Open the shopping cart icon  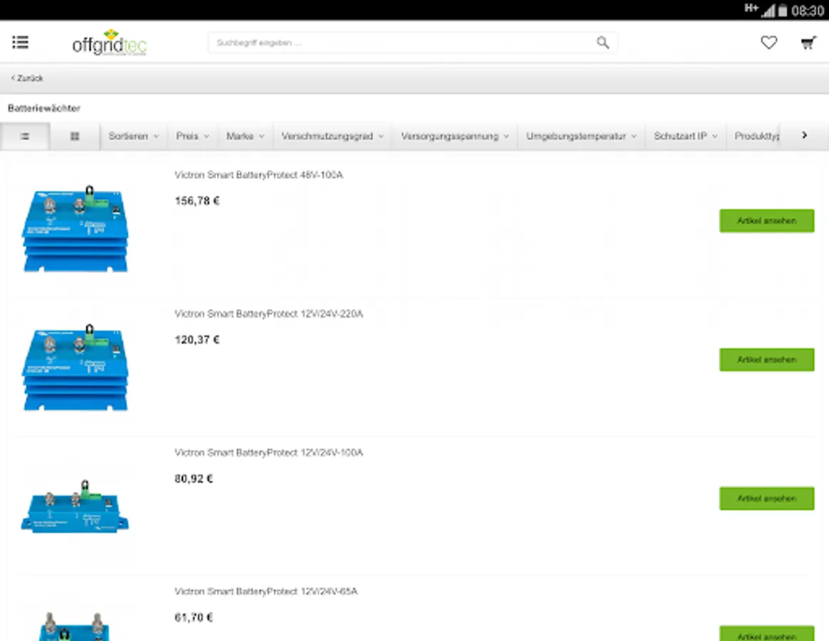click(808, 43)
